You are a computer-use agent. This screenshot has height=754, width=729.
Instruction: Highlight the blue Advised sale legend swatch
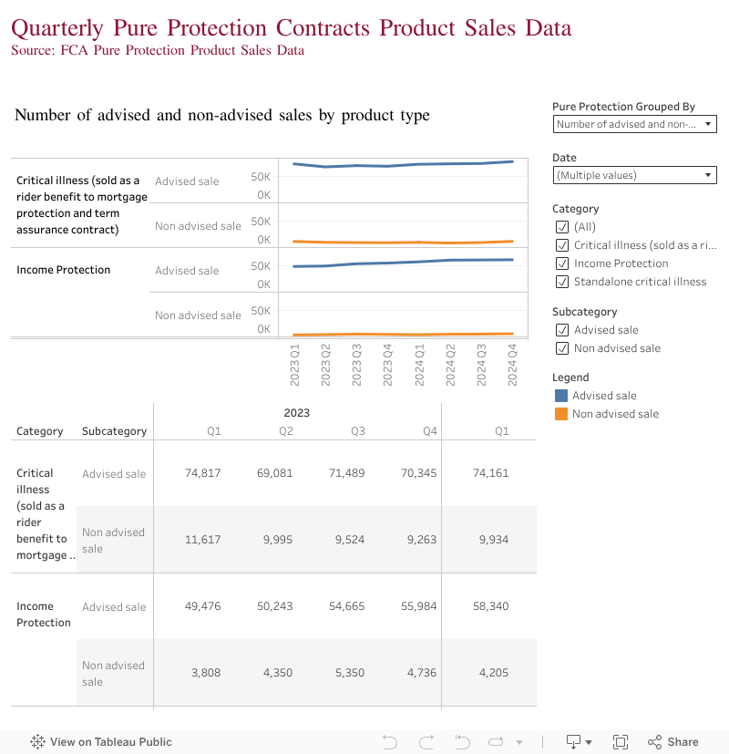point(561,396)
